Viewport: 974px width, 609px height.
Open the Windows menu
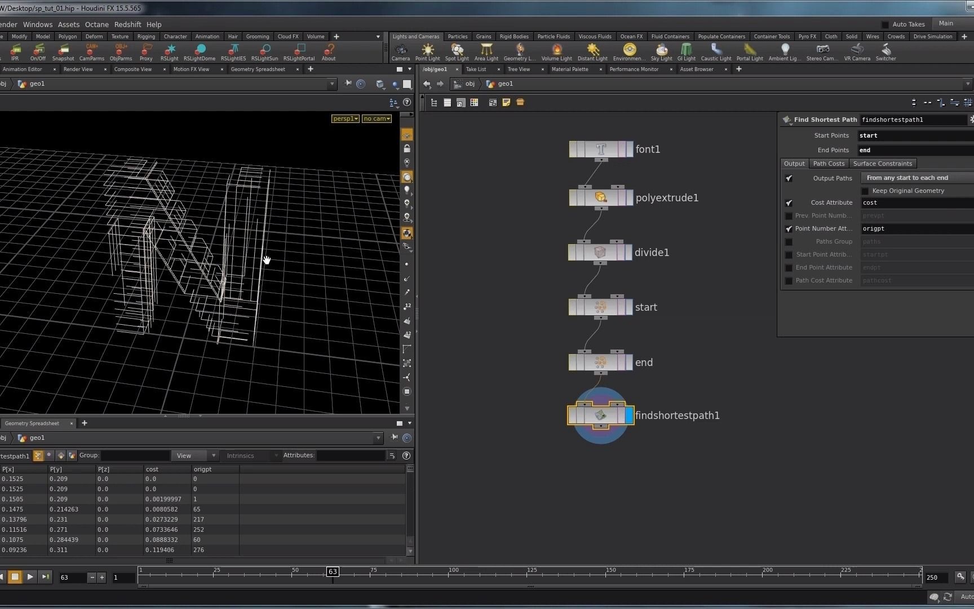(x=38, y=25)
